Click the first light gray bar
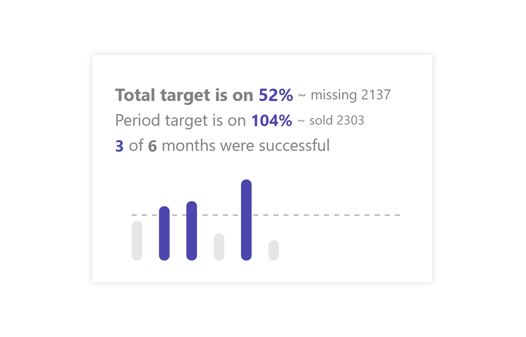 [137, 240]
